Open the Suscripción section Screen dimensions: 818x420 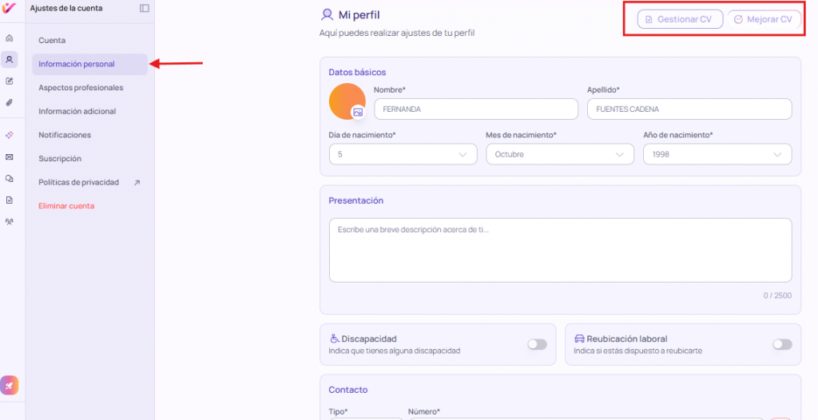pyautogui.click(x=60, y=159)
